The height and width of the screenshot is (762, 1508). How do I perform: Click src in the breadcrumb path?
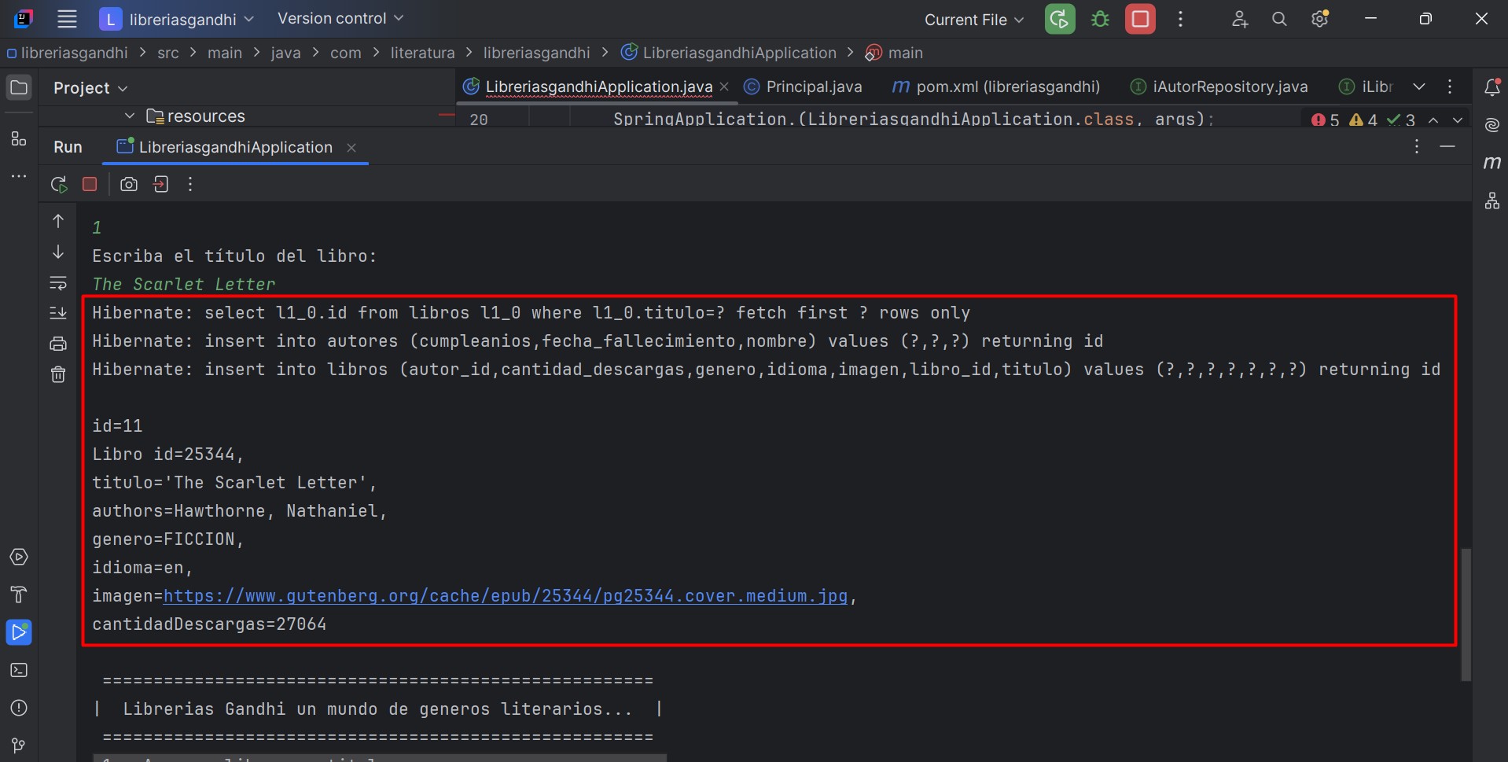(x=168, y=53)
